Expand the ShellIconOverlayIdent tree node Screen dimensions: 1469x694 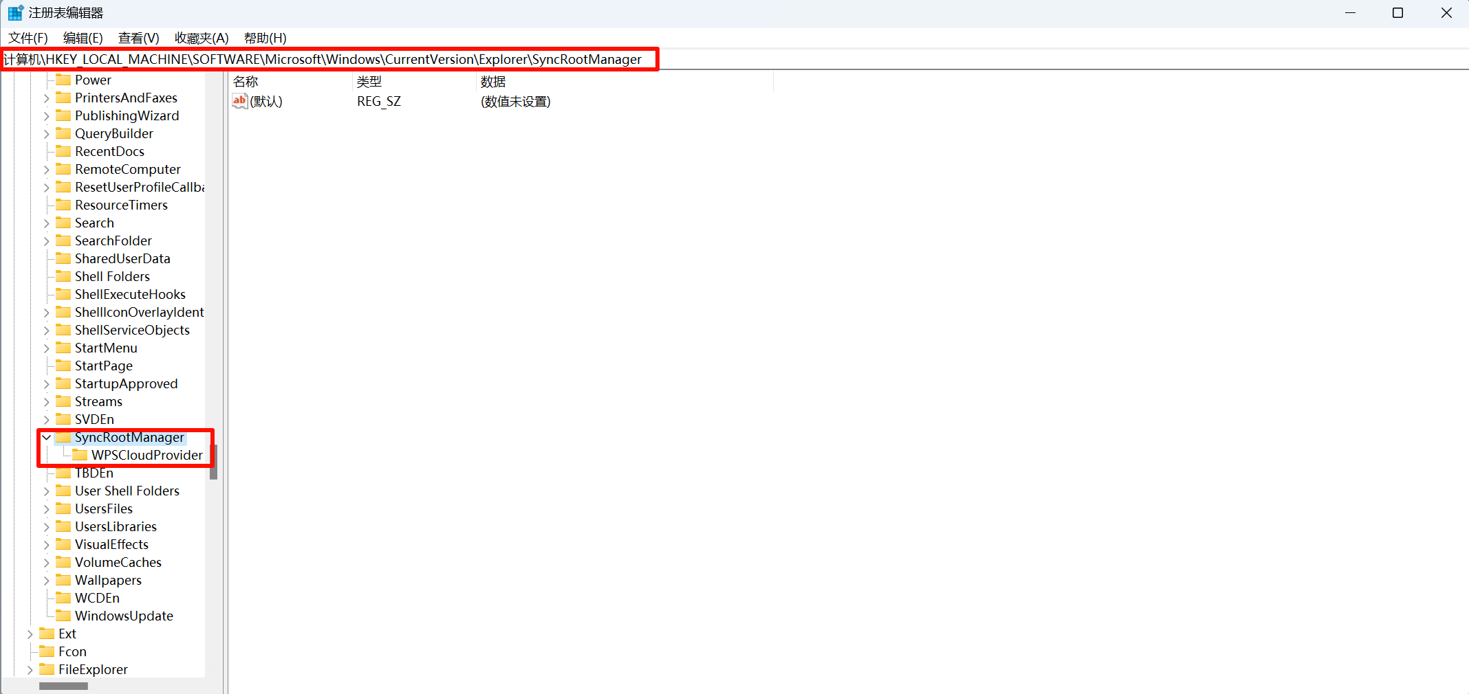[x=46, y=313]
